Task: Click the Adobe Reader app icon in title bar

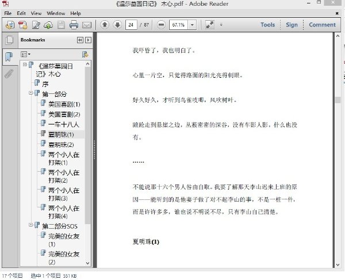Action: pyautogui.click(x=5, y=3)
